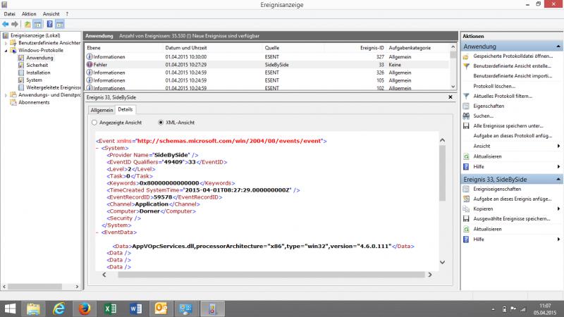This screenshot has height=317, width=564.
Task: Open the Kopieren submenu arrow
Action: point(558,209)
